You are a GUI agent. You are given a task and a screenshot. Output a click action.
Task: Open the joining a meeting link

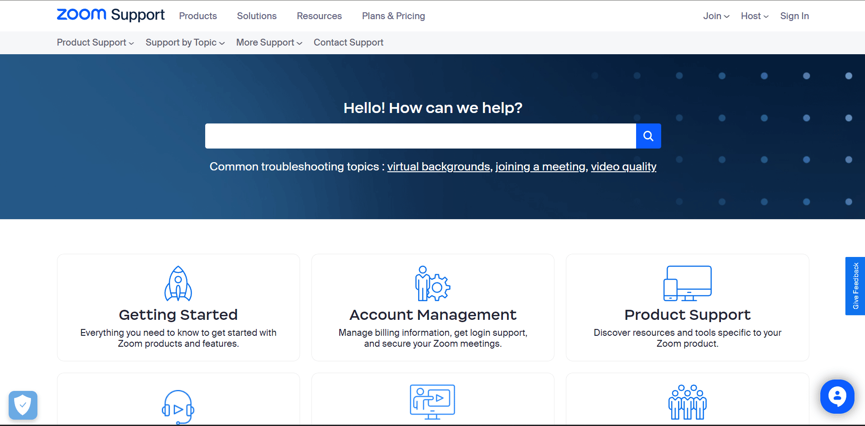540,167
